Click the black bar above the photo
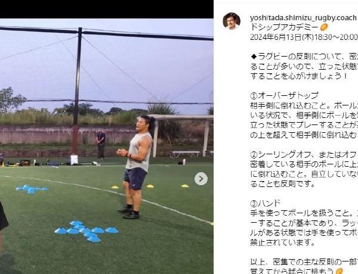This screenshot has height=274, width=358. [x=107, y=9]
